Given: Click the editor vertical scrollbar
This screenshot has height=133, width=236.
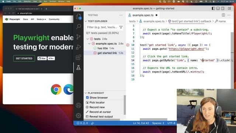Looking at the screenshot, I should coord(232,60).
